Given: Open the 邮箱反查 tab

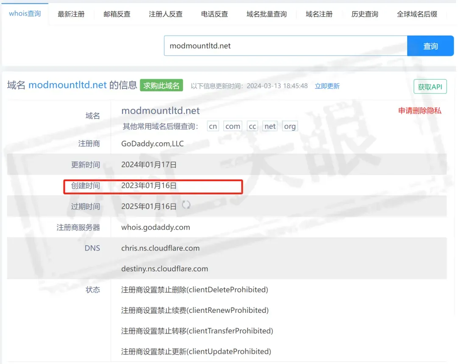Looking at the screenshot, I should pos(117,14).
